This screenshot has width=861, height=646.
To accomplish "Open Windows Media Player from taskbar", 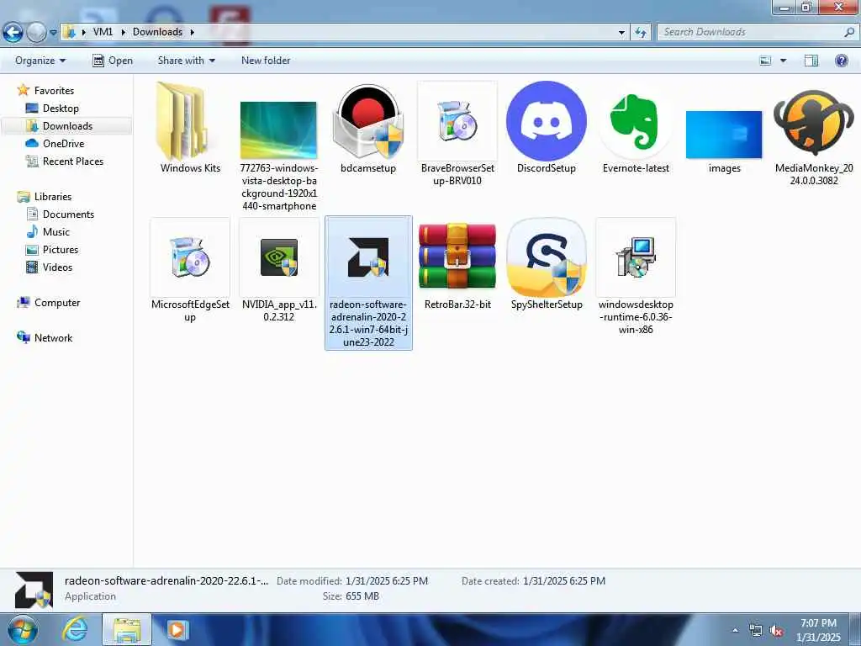I will click(x=177, y=629).
